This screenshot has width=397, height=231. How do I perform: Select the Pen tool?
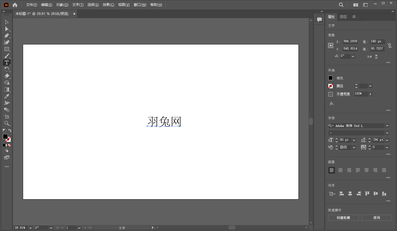(x=7, y=35)
